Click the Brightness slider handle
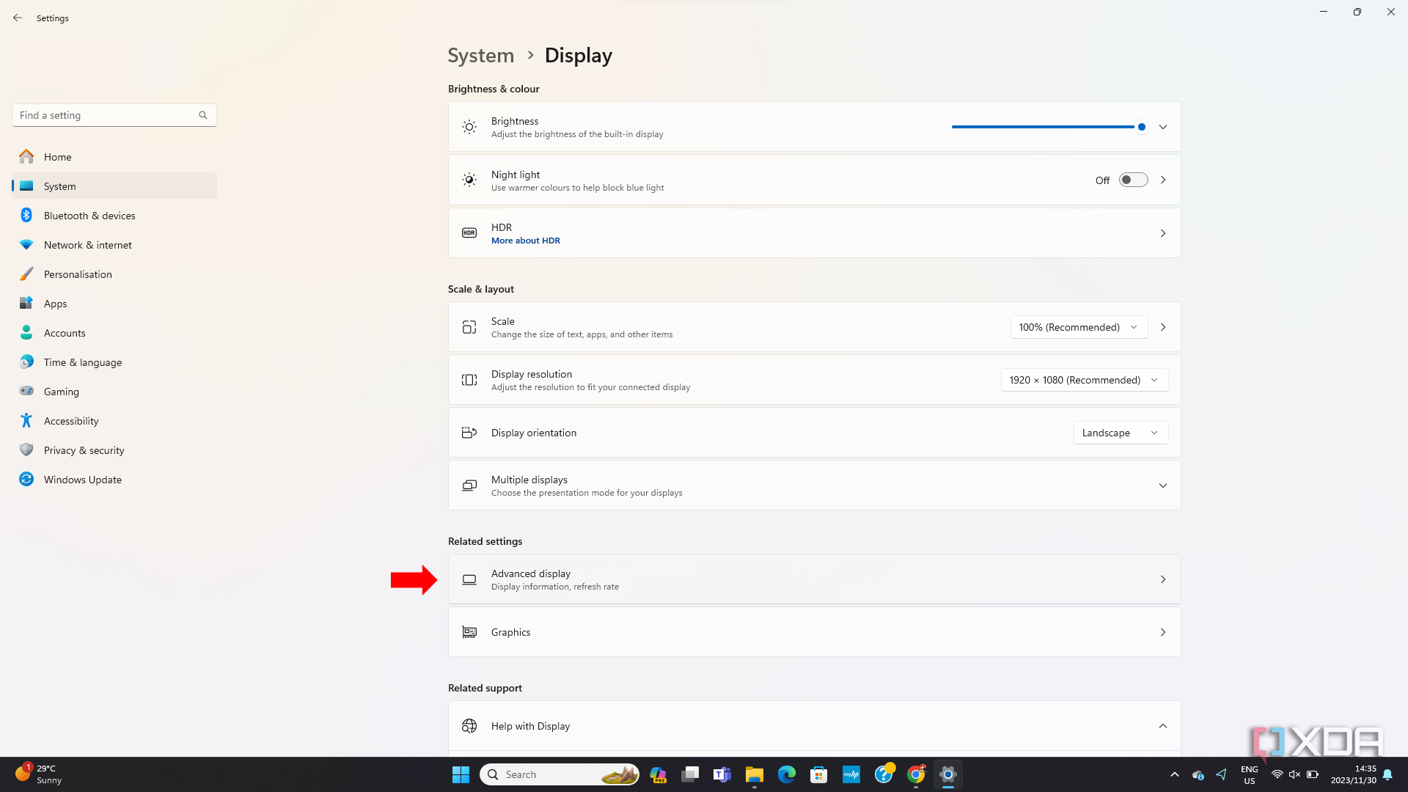Image resolution: width=1408 pixels, height=792 pixels. click(1142, 127)
